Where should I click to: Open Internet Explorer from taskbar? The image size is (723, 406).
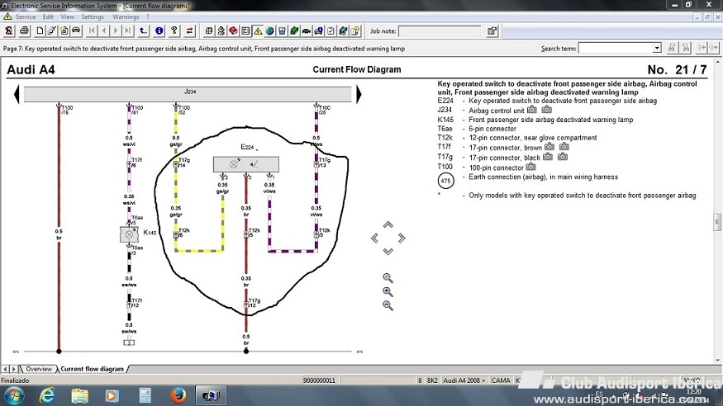[x=47, y=395]
